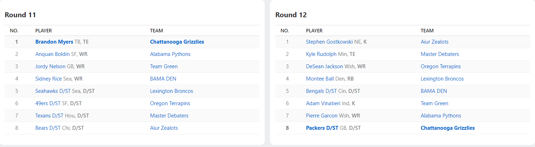Image resolution: width=535 pixels, height=147 pixels.
Task: Open Jordy Nelson player profile
Action: (x=50, y=66)
